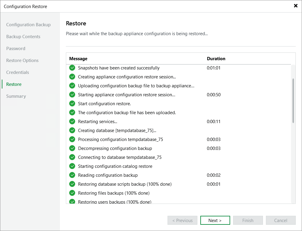
Task: Click the log list vertical scrollbar thumb
Action: click(293, 101)
